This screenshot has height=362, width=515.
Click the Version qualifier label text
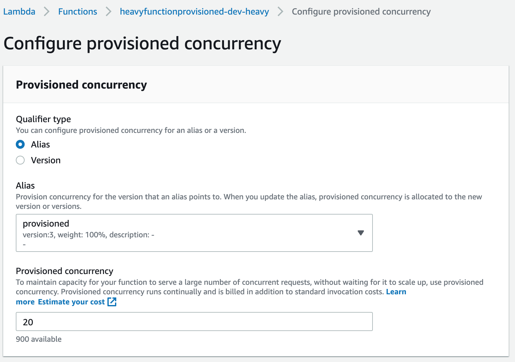click(x=46, y=160)
